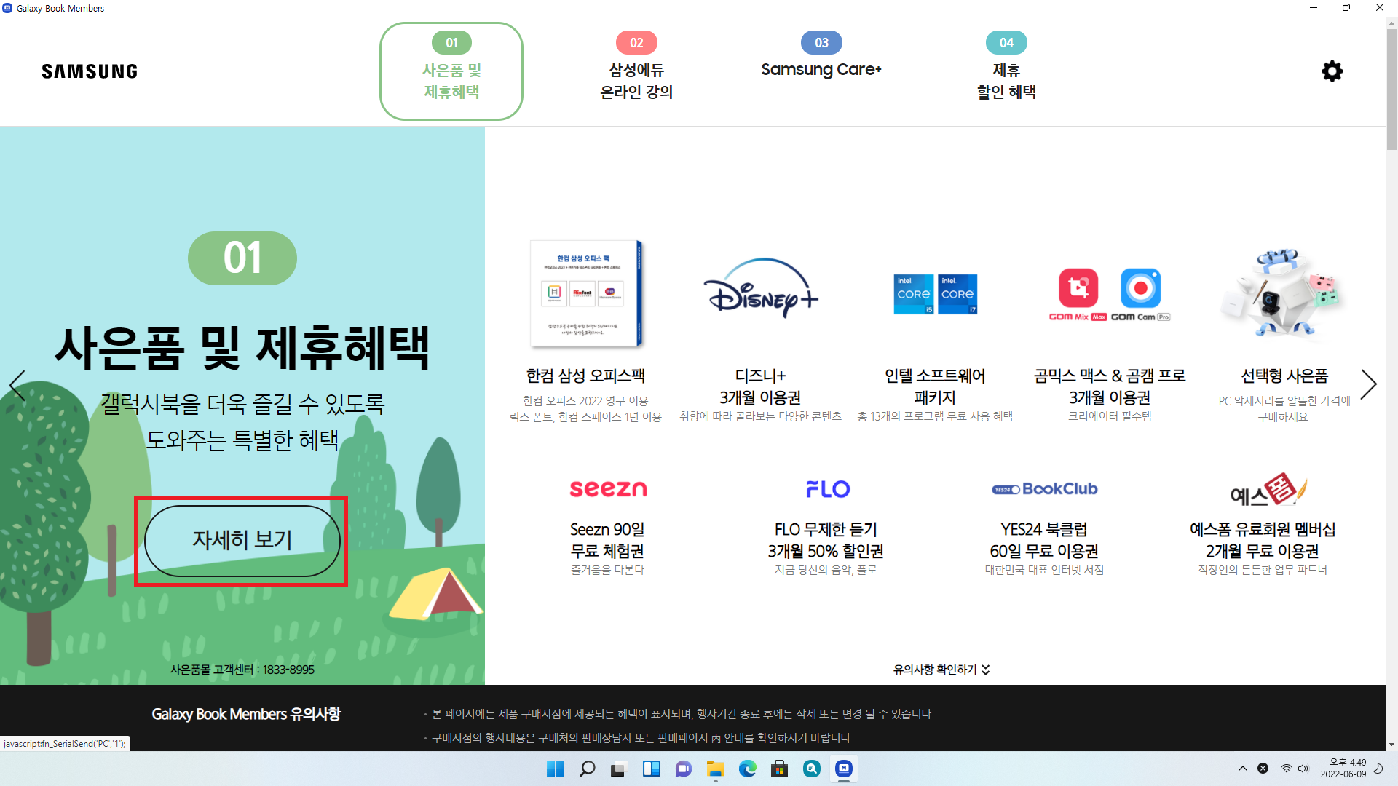Open the Intel Core software package icon

click(x=935, y=294)
